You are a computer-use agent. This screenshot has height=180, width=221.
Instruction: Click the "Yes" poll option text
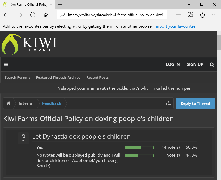tap(40, 147)
